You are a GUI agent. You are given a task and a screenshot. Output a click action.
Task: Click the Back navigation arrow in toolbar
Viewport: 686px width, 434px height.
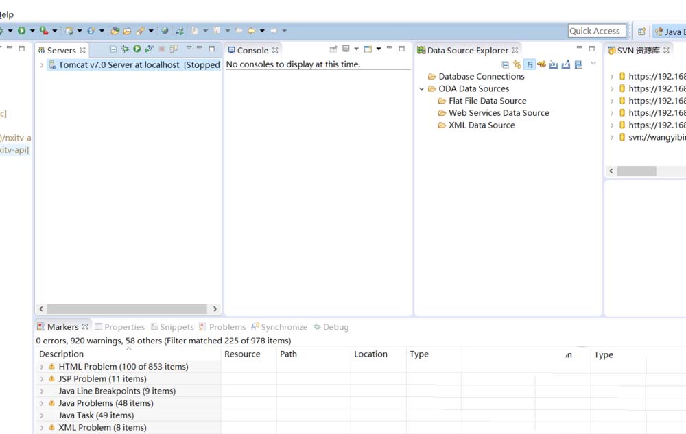click(x=251, y=31)
